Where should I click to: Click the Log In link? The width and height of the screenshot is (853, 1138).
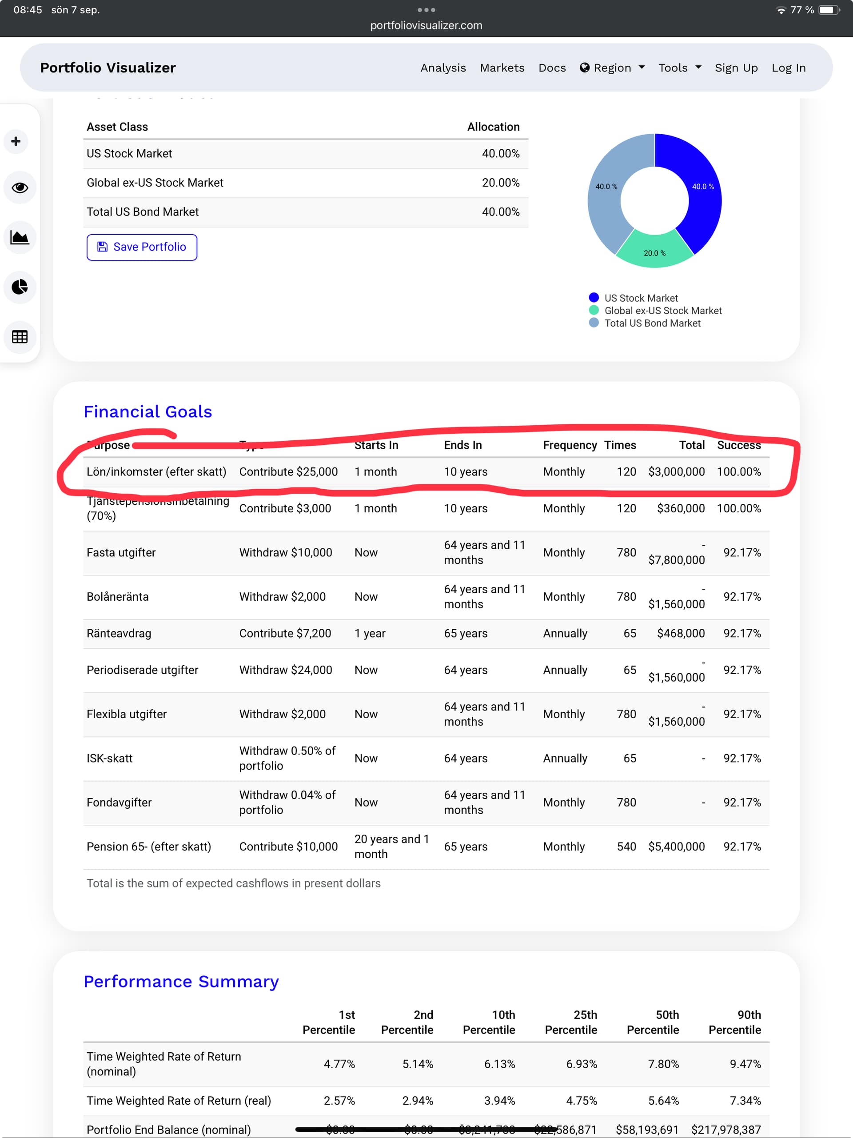pos(788,68)
